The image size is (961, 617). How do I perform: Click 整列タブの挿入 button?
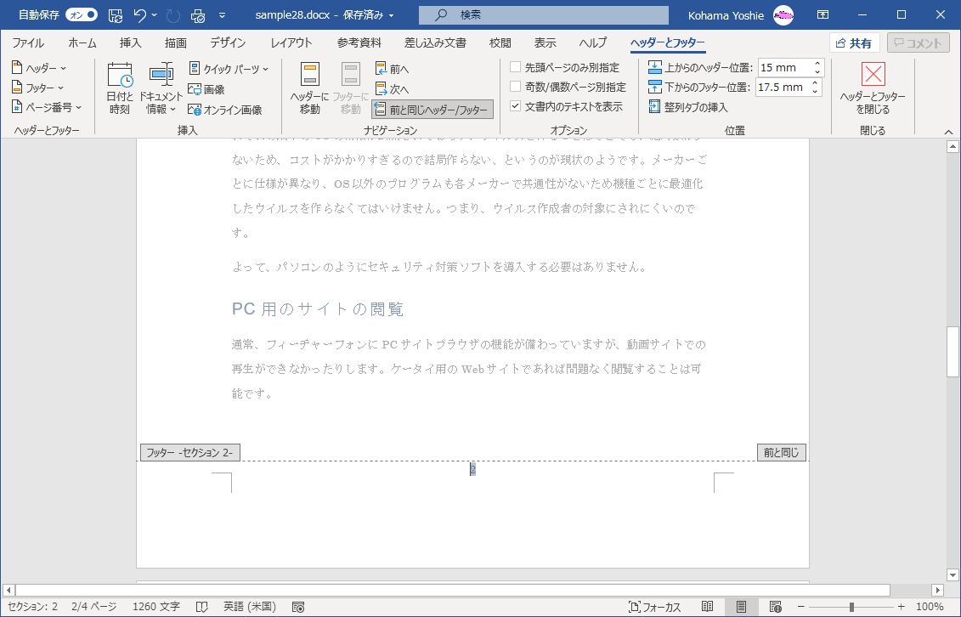point(687,107)
